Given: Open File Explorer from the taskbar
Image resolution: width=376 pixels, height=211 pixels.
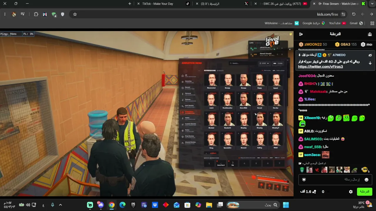Looking at the screenshot, I should (209, 205).
